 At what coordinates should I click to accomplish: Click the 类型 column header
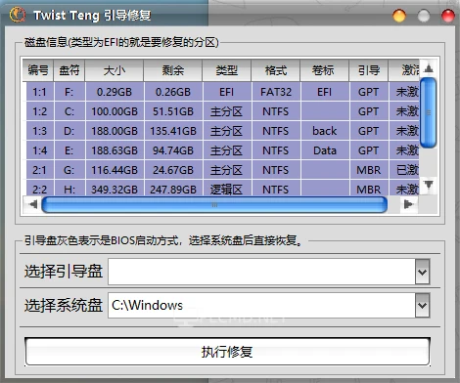(227, 70)
